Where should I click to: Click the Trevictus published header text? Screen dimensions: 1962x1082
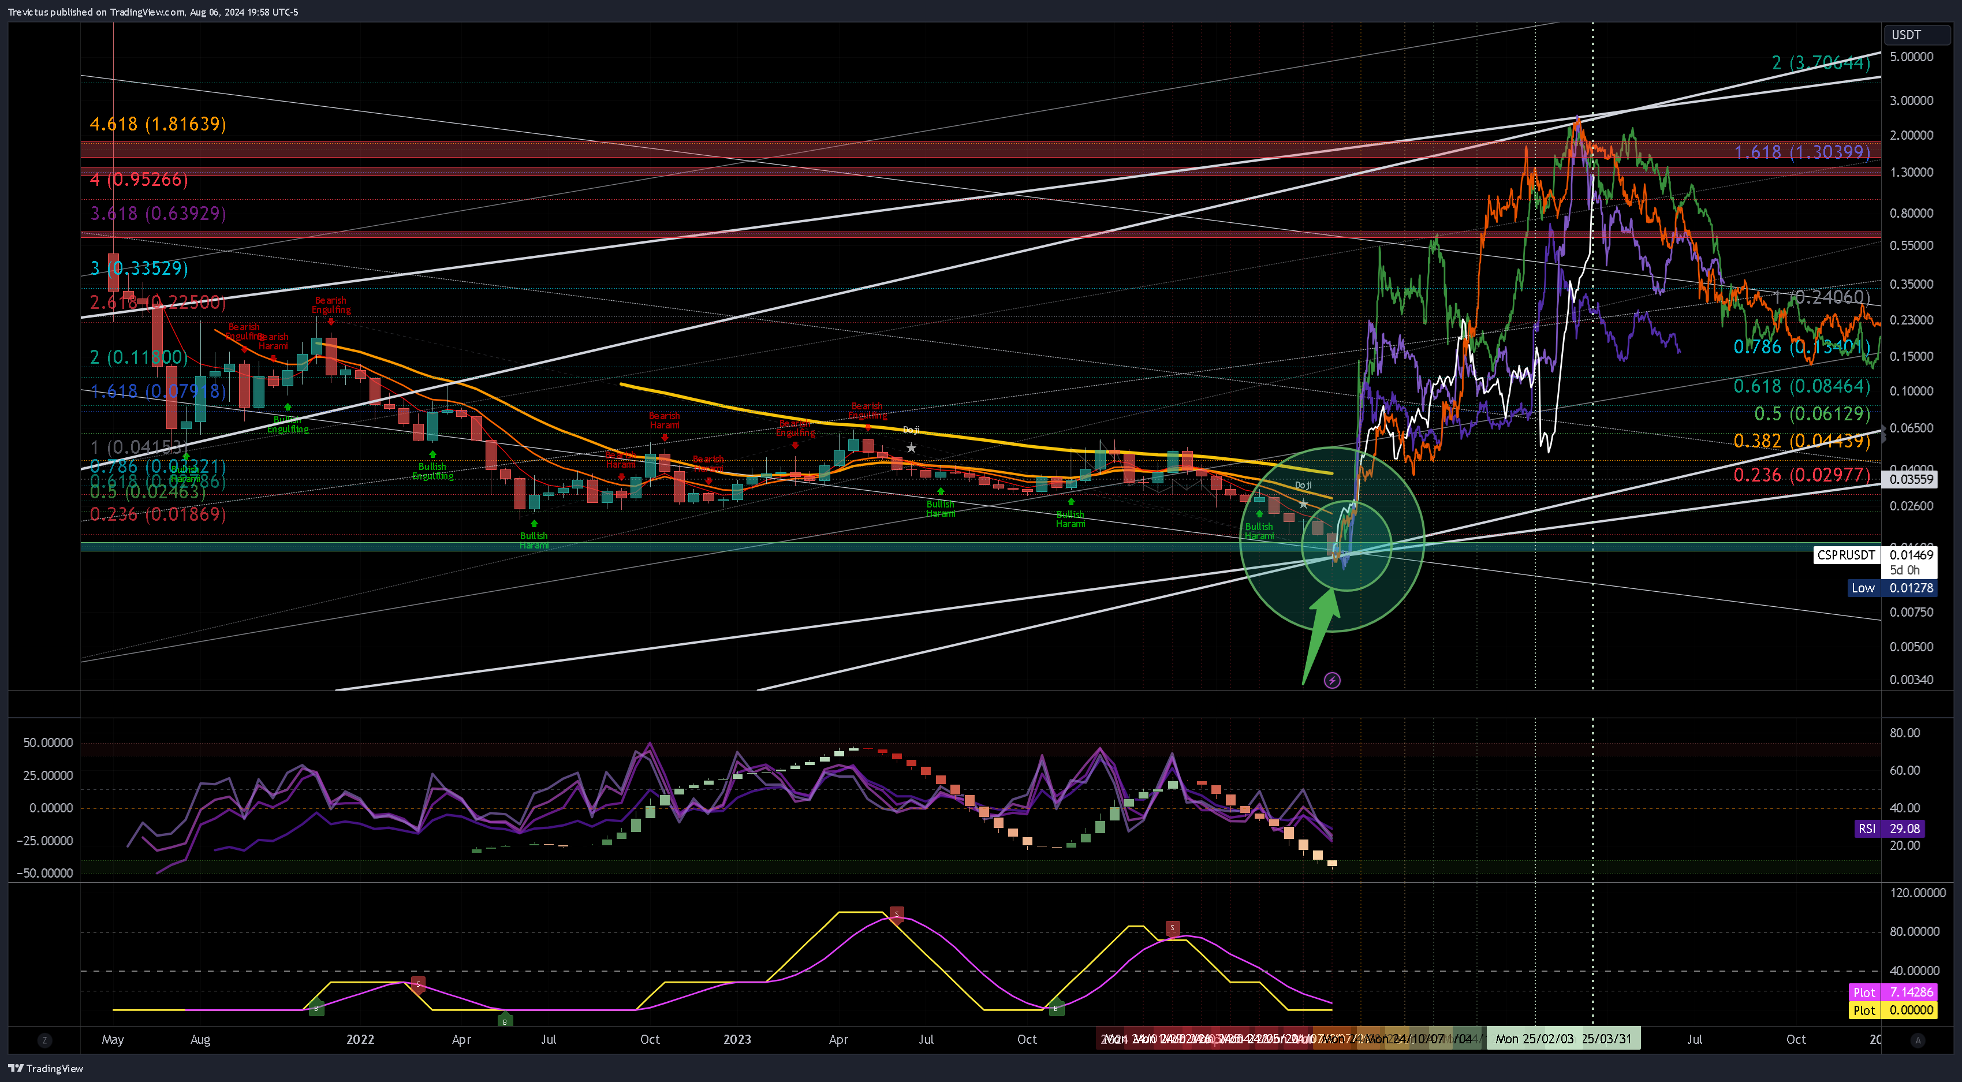[x=153, y=12]
